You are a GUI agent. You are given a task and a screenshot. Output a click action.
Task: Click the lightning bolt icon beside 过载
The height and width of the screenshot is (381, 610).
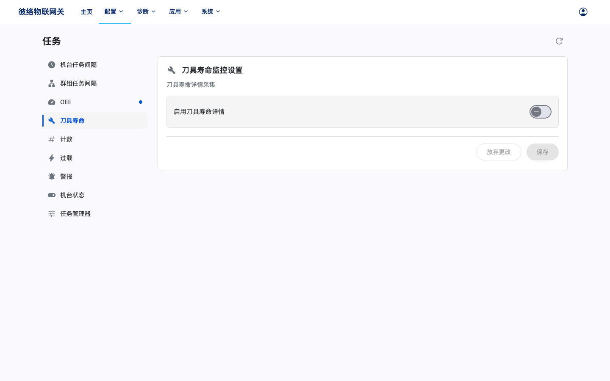coord(52,158)
